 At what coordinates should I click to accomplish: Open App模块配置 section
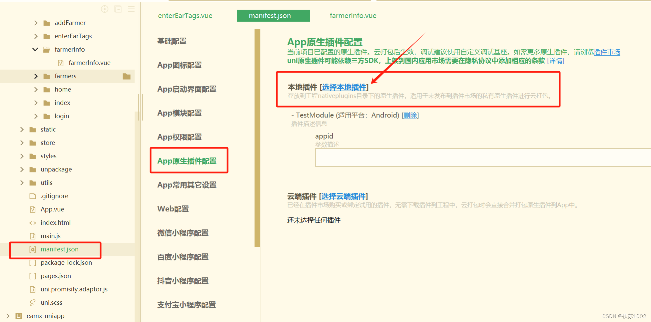tap(180, 113)
